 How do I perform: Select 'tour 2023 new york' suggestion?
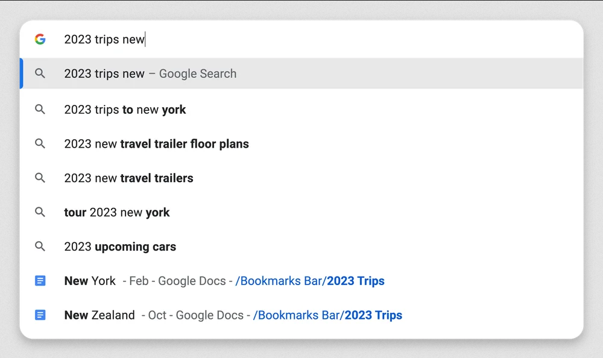coord(117,212)
